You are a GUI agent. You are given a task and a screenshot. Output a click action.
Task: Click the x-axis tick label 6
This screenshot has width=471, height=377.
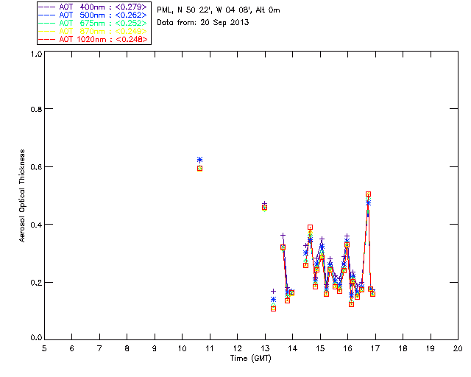click(x=72, y=348)
